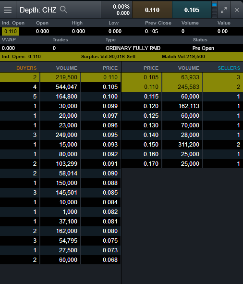The width and height of the screenshot is (243, 284).
Task: Click the 245,583 sell volume cell
Action: pos(182,87)
